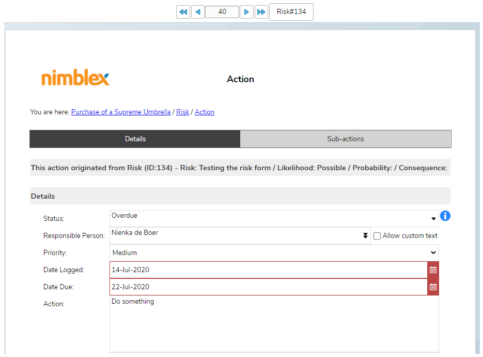Click the blue info icon beside Status

click(445, 216)
